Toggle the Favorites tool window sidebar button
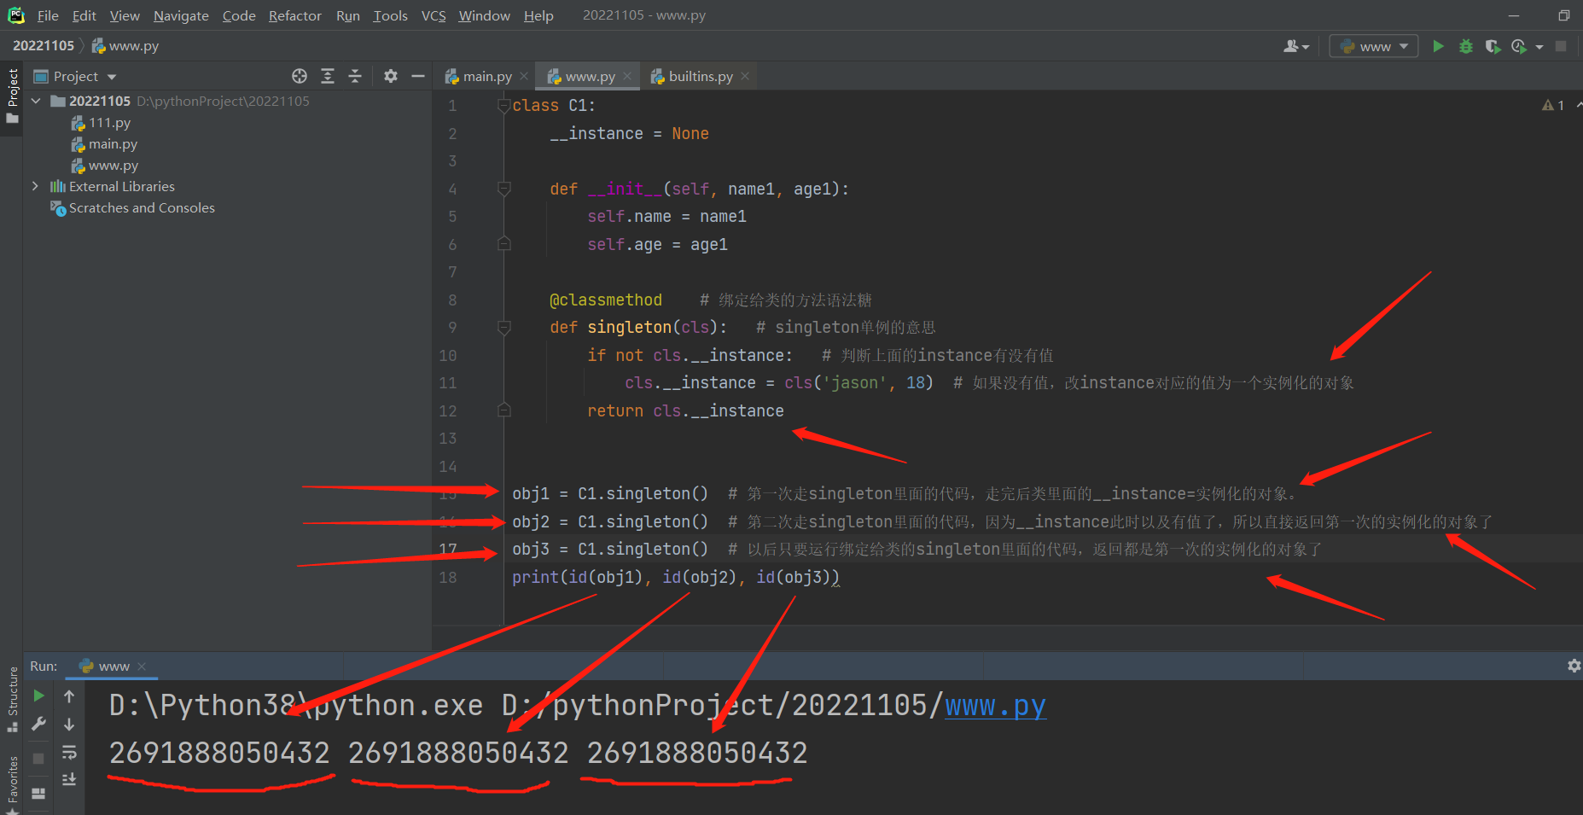The image size is (1583, 815). 12,783
